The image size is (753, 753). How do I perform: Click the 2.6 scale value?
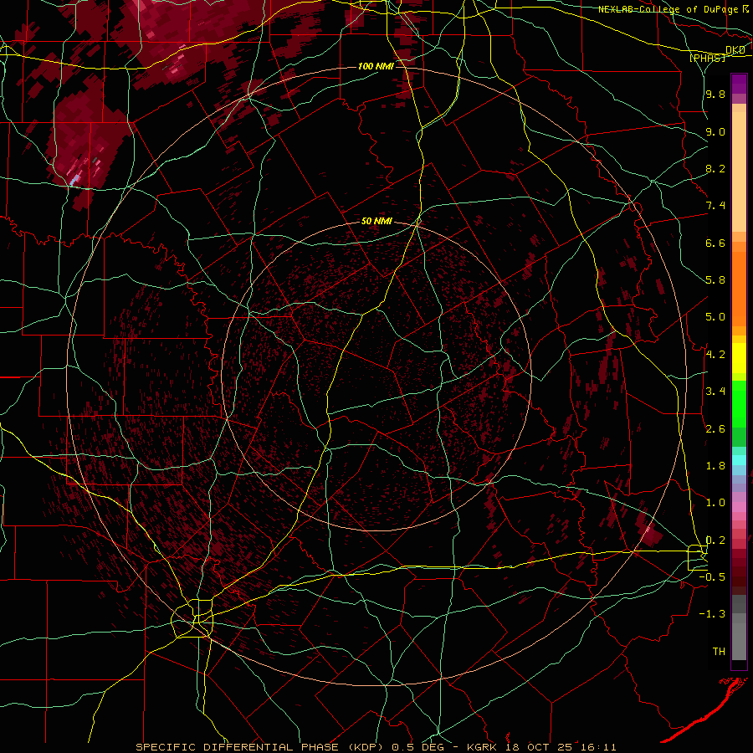point(715,429)
